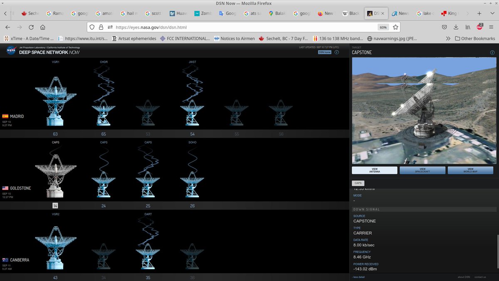Click View World Map button

click(x=470, y=170)
